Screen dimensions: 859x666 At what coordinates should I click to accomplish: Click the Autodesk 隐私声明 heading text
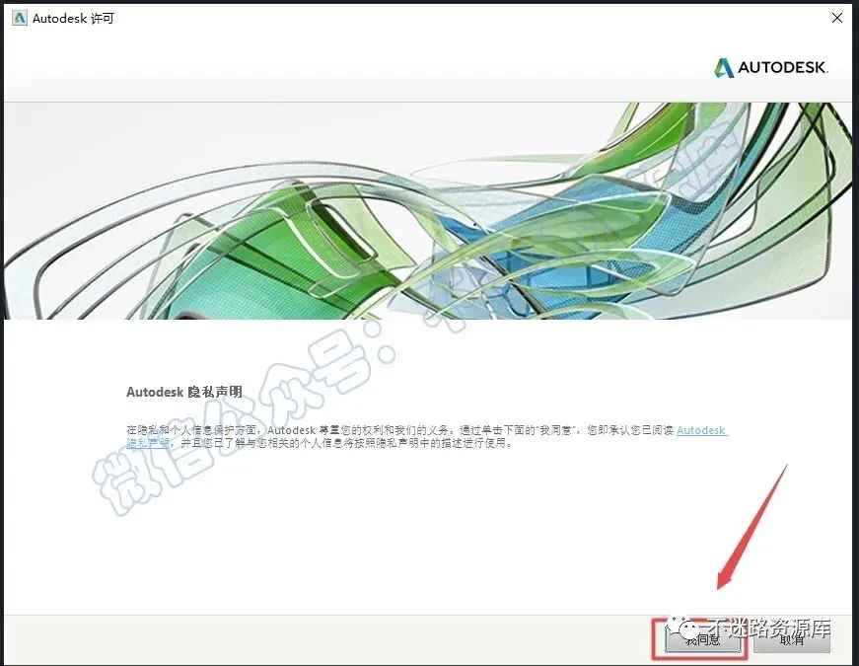pyautogui.click(x=184, y=392)
